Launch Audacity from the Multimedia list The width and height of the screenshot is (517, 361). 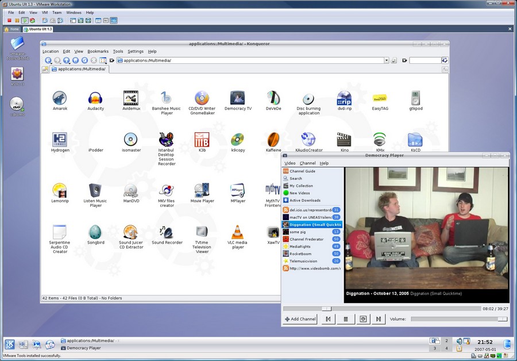(95, 98)
